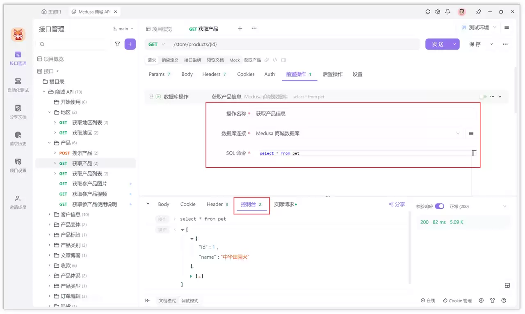Collapse sidebar with arrow icon at bottom
This screenshot has width=525, height=314.
click(x=148, y=300)
